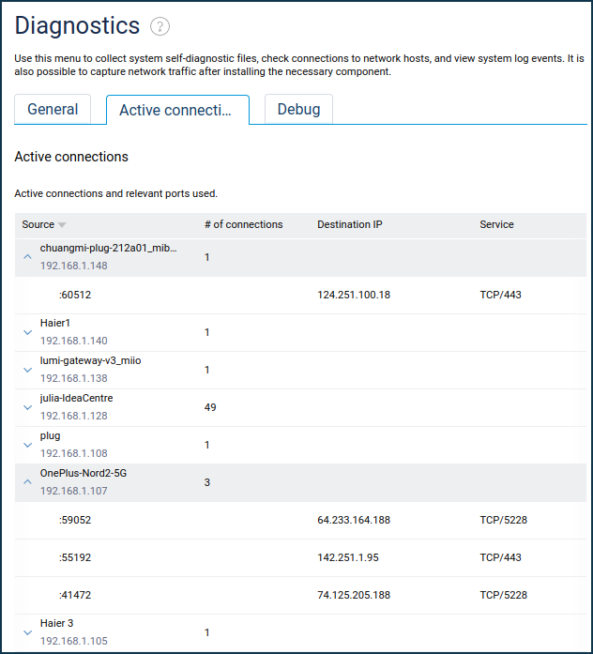Viewport: 593px width, 654px height.
Task: Click the Service column header
Action: click(x=496, y=224)
